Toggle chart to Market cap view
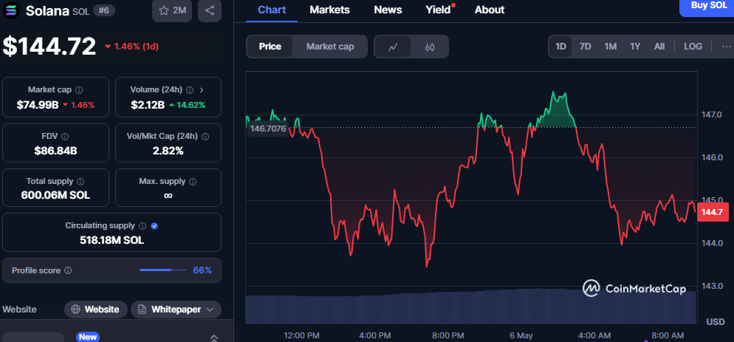The width and height of the screenshot is (734, 342). (330, 47)
